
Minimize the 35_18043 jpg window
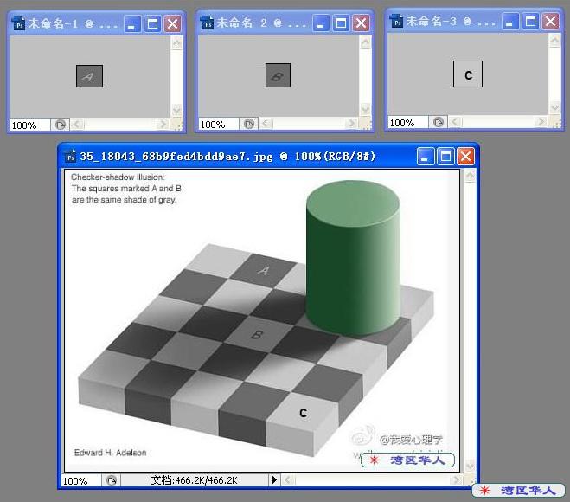[x=426, y=157]
